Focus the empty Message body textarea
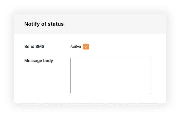The height and width of the screenshot is (117, 180). (x=111, y=76)
